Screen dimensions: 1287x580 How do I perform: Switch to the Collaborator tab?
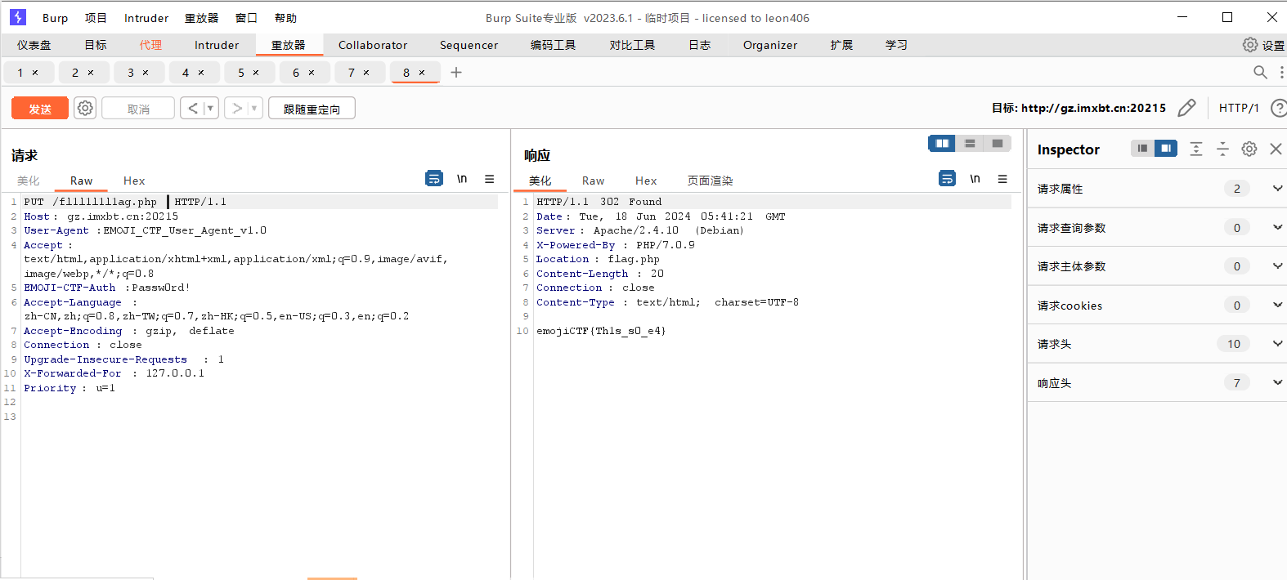click(x=373, y=45)
